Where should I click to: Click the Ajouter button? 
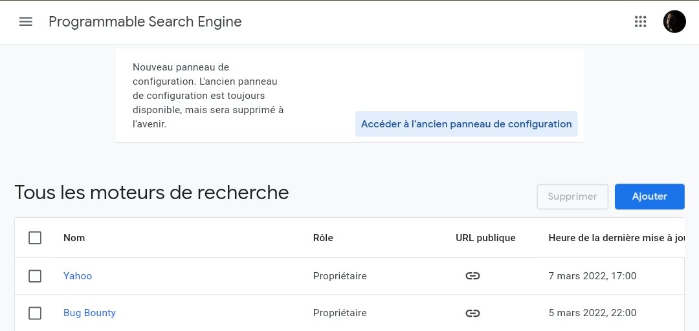pyautogui.click(x=650, y=197)
